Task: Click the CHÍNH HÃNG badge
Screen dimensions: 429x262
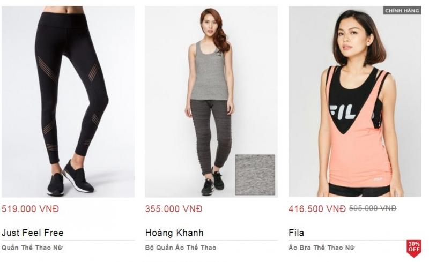Action: tap(402, 11)
